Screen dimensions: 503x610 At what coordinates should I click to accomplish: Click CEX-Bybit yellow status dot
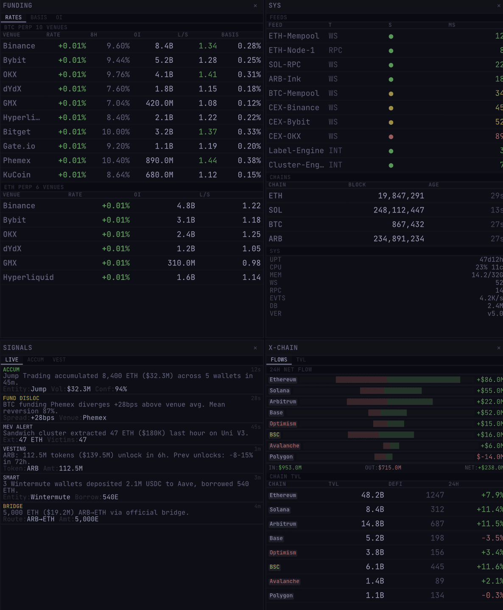[x=391, y=123]
